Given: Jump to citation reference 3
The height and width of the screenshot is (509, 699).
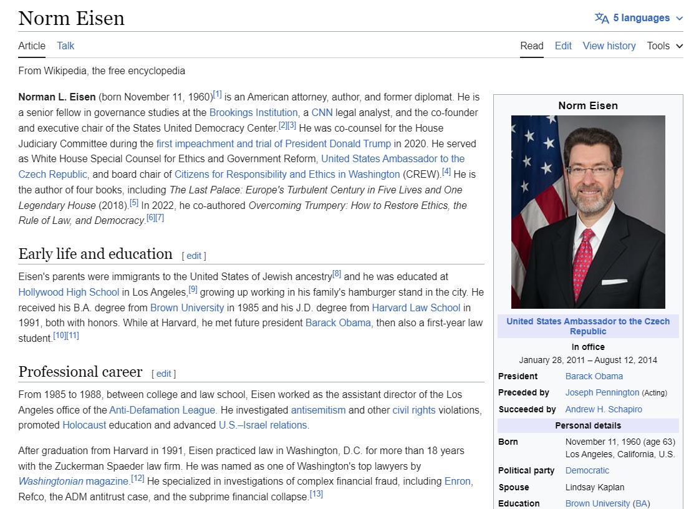Looking at the screenshot, I should click(292, 125).
